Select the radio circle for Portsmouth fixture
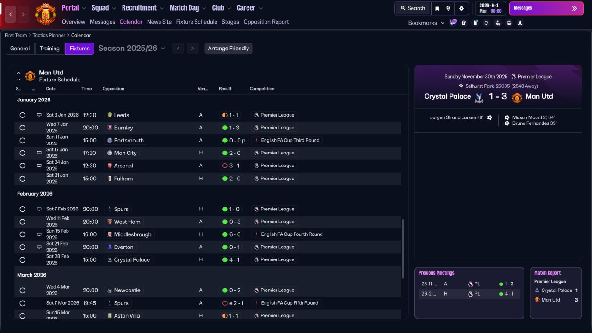The width and height of the screenshot is (592, 333). [22, 141]
